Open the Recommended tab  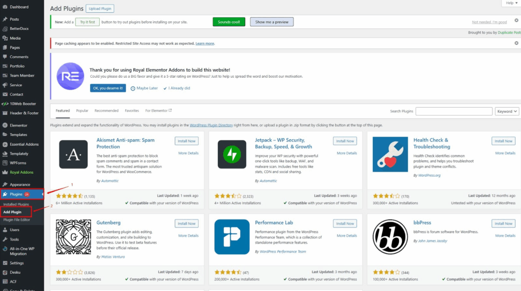106,111
